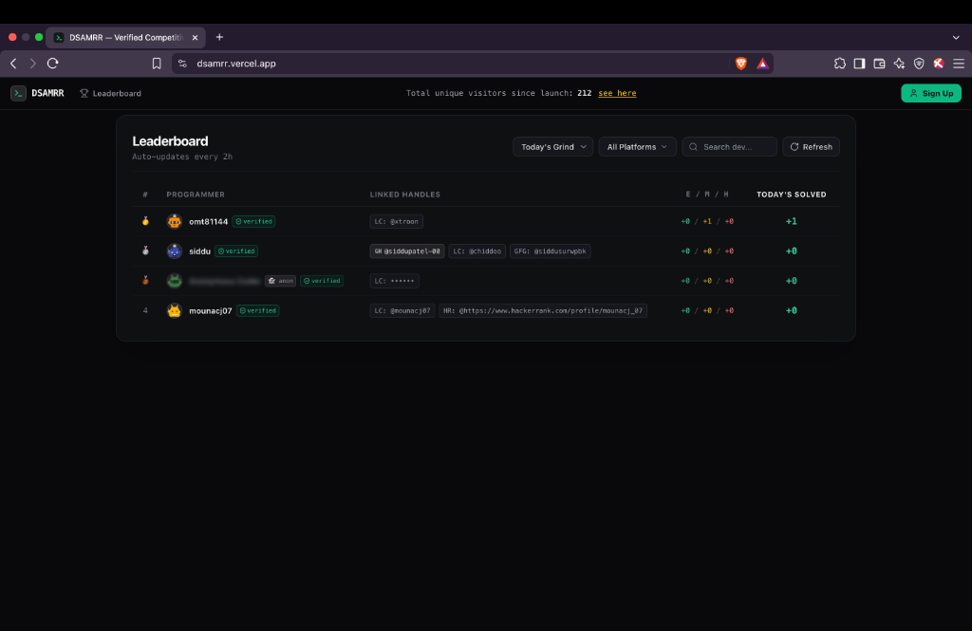
Task: Click the LINKED HANDLES column header
Action: (x=404, y=195)
